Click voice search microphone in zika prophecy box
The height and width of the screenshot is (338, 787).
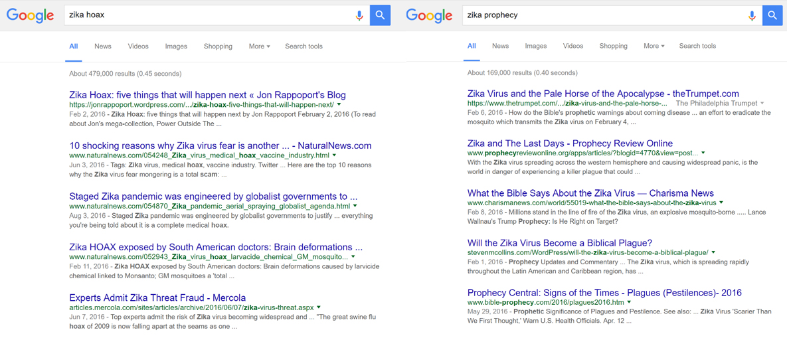click(752, 15)
